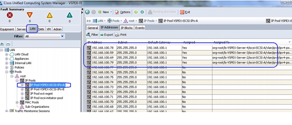292x125 pixels.
Task: Open the green help question mark icon
Action: 136,12
